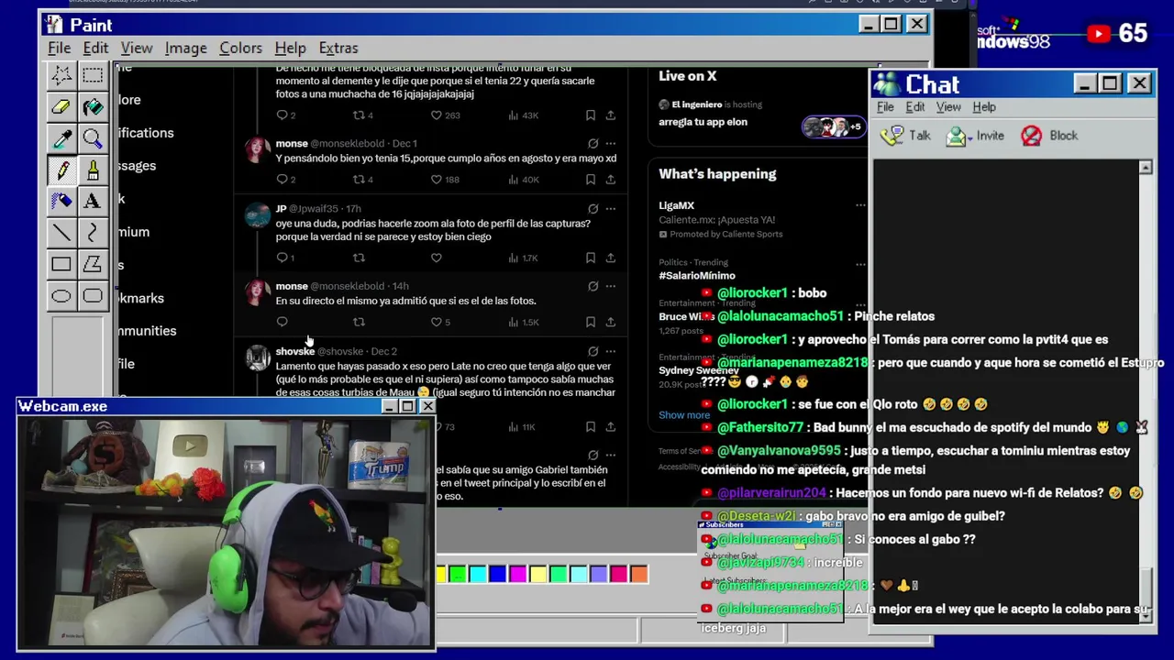This screenshot has height=660, width=1174.
Task: Choose the Eraser tool in Paint
Action: [x=61, y=107]
